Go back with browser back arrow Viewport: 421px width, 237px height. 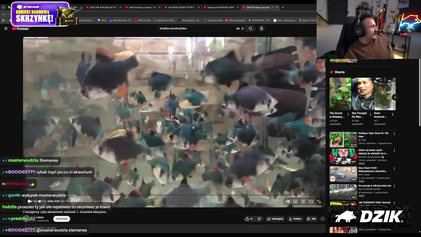point(3,14)
